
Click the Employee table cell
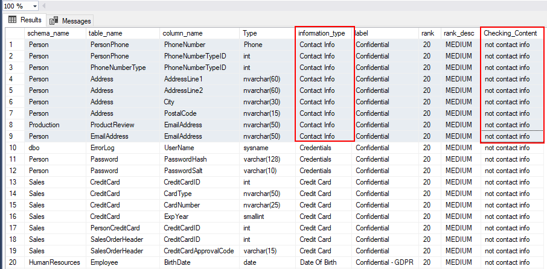coord(123,262)
